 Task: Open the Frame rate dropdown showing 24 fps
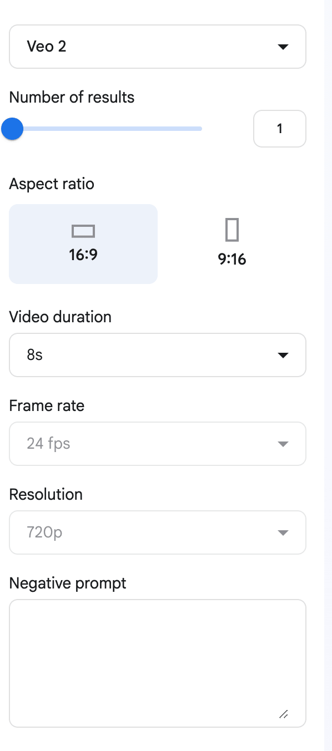(158, 444)
